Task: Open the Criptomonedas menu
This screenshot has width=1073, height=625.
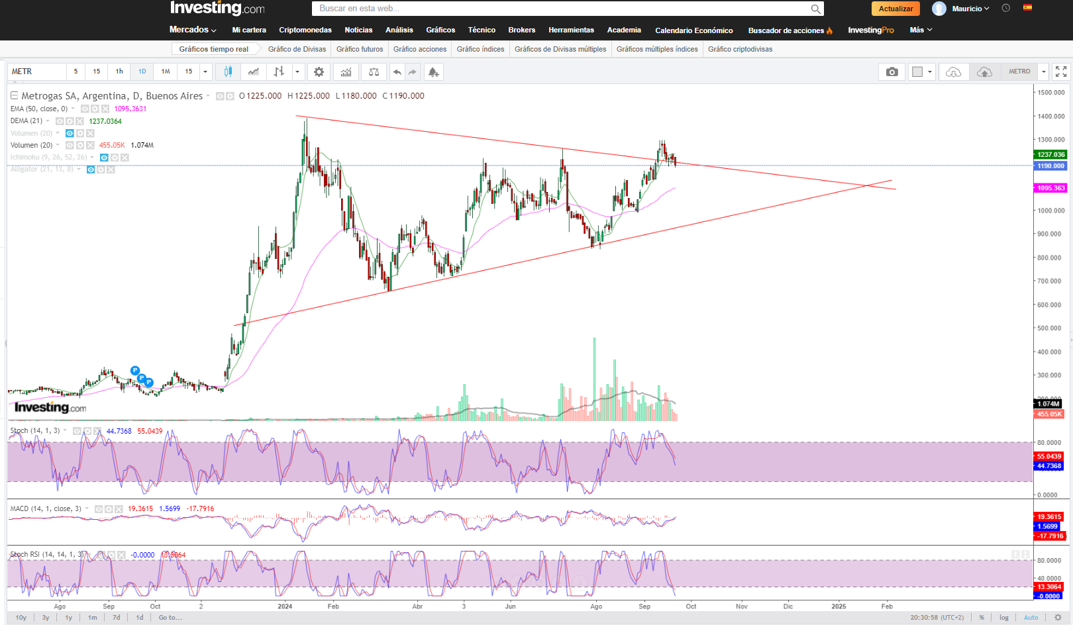Action: tap(305, 30)
